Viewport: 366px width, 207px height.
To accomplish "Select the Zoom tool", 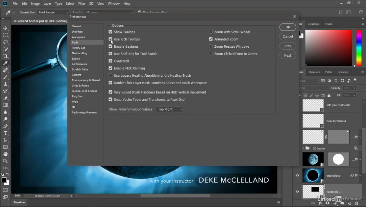I will click(5, 161).
